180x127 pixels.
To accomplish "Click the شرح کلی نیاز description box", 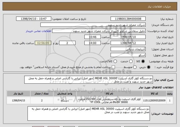I will point(88,80).
